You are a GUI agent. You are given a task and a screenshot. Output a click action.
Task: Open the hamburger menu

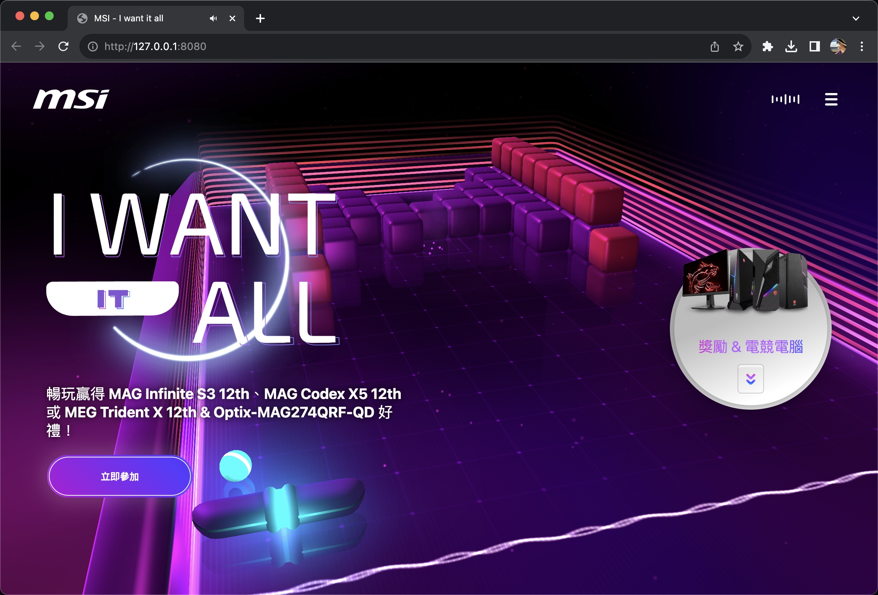(831, 99)
